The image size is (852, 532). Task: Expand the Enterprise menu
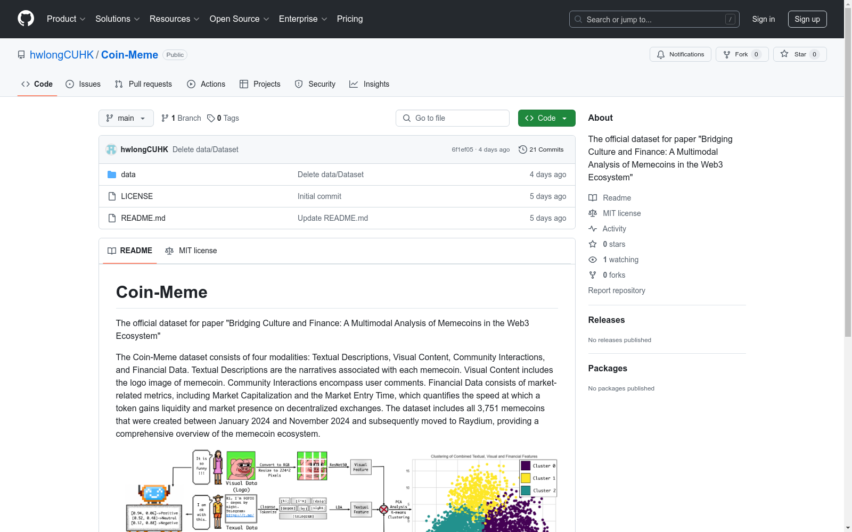(x=303, y=19)
